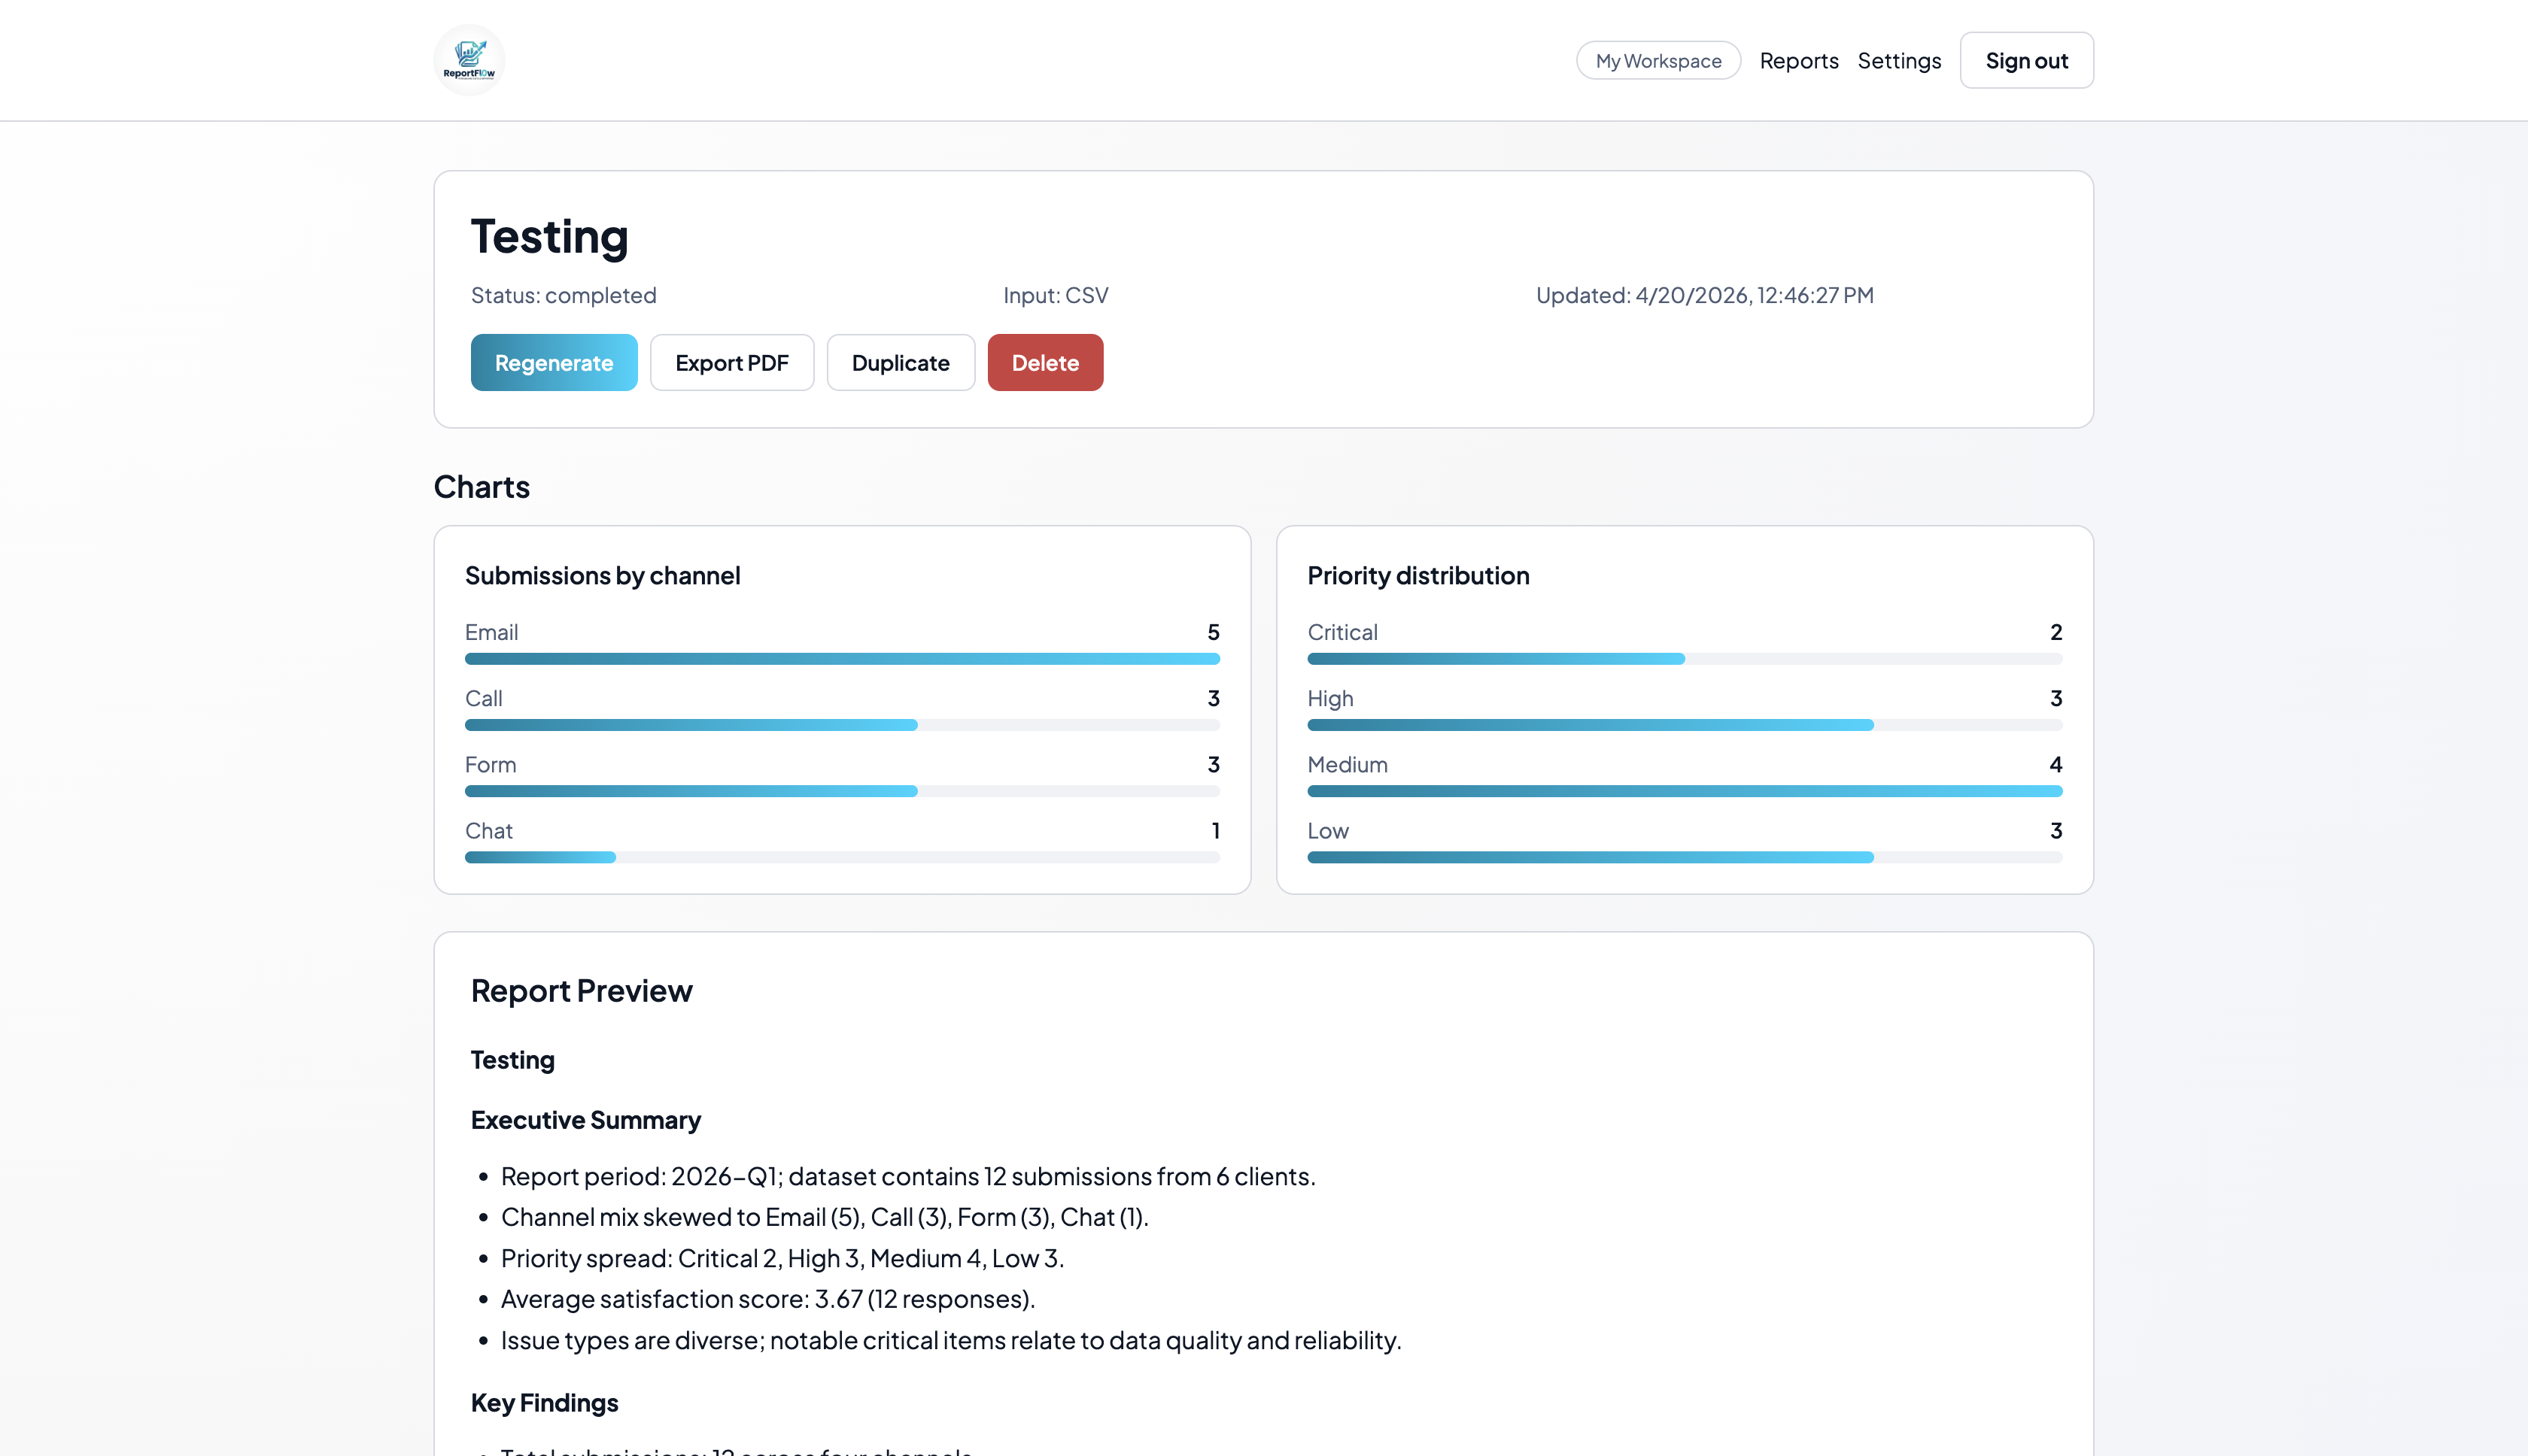The width and height of the screenshot is (2528, 1456).
Task: Click the High priority bar
Action: pos(1684,725)
